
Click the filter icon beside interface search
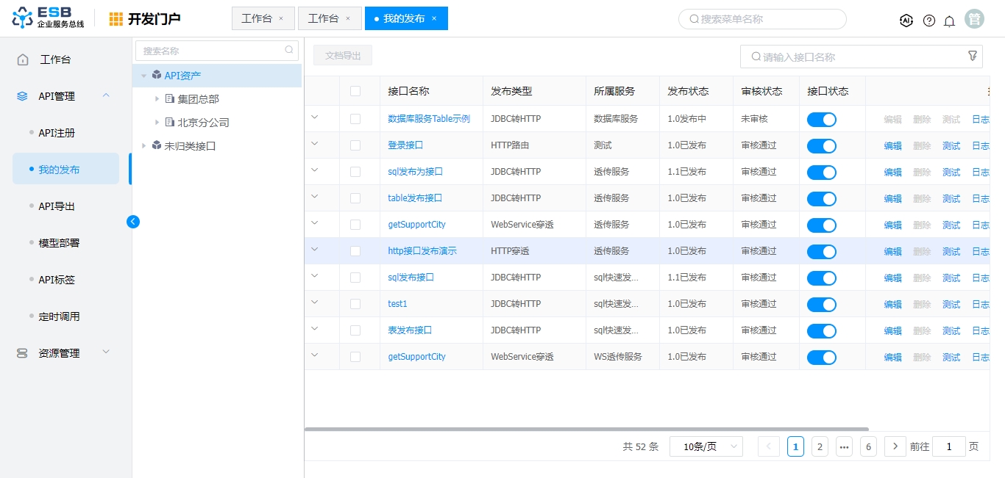(972, 56)
